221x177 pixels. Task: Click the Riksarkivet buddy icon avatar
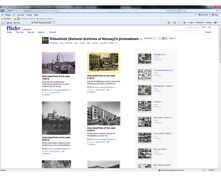(x=45, y=40)
